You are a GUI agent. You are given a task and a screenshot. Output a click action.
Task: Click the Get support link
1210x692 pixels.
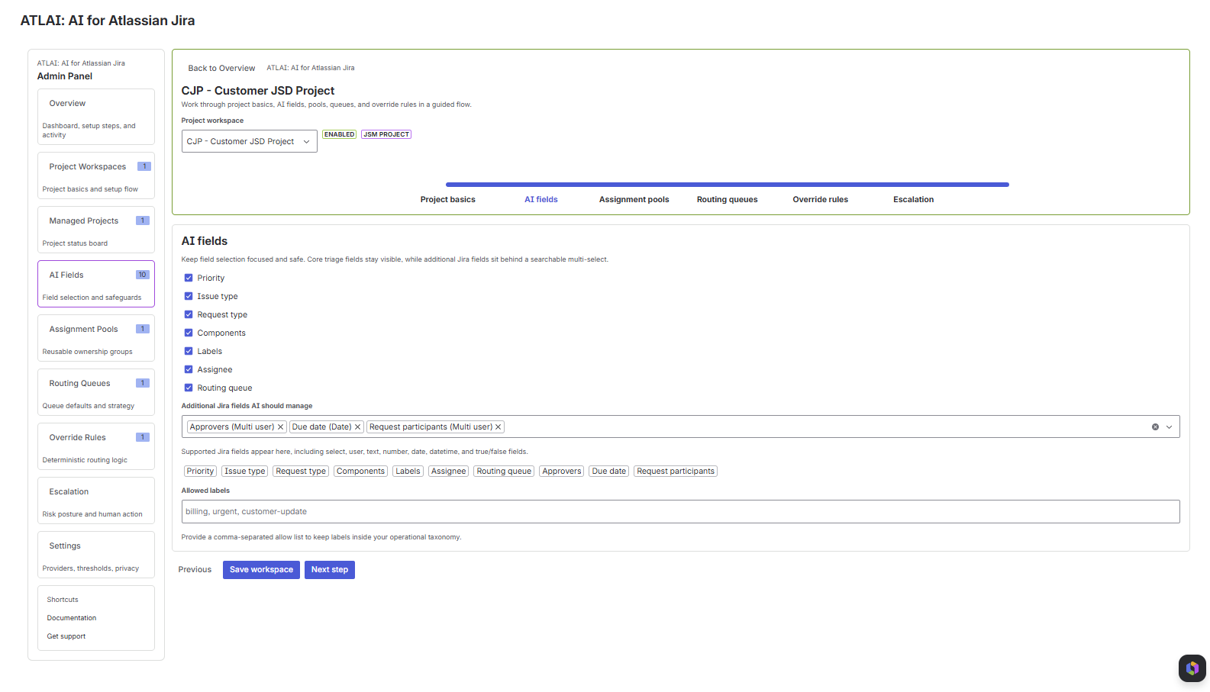(x=66, y=636)
